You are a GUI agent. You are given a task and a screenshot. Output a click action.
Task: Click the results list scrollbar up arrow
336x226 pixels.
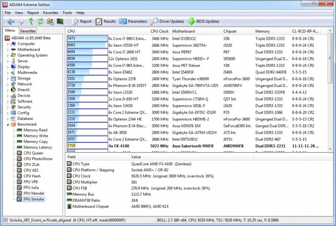tap(330, 31)
